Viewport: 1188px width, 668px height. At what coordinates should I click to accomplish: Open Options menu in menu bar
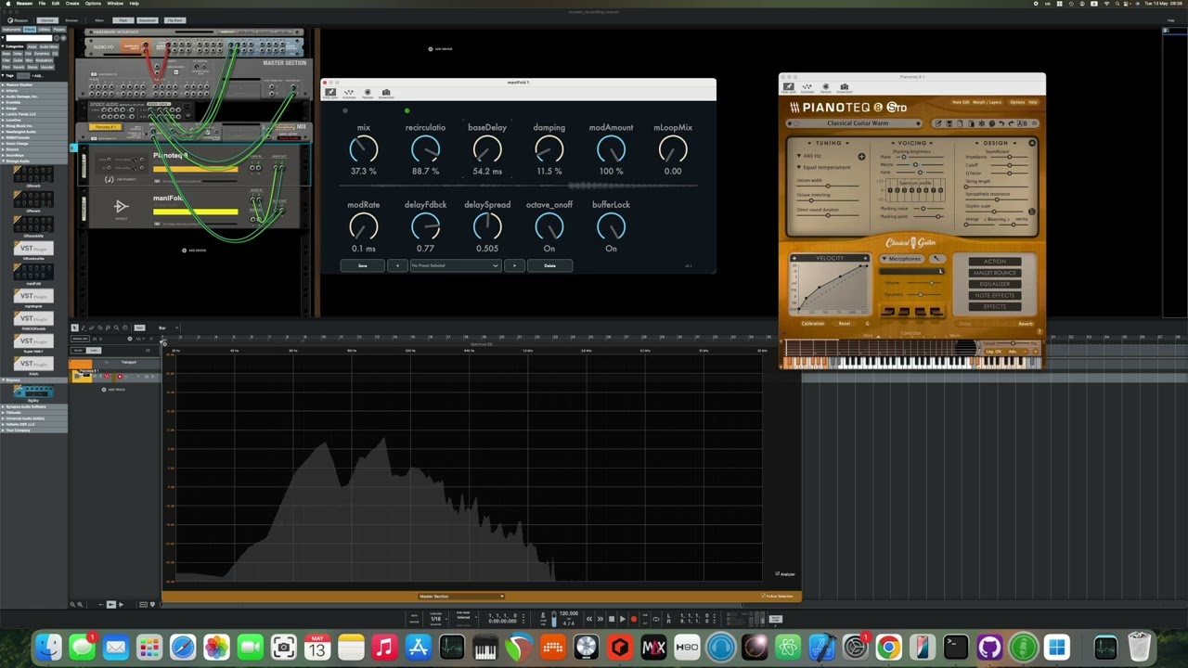coord(93,4)
